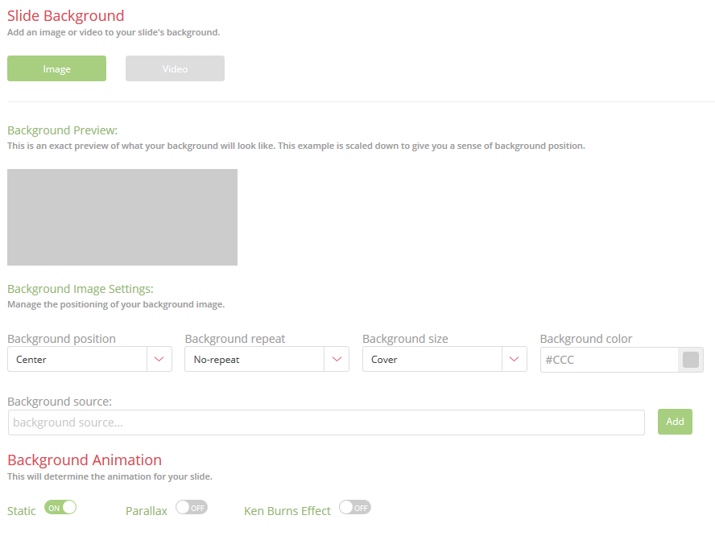
Task: Switch to the Image background tab
Action: 56,68
